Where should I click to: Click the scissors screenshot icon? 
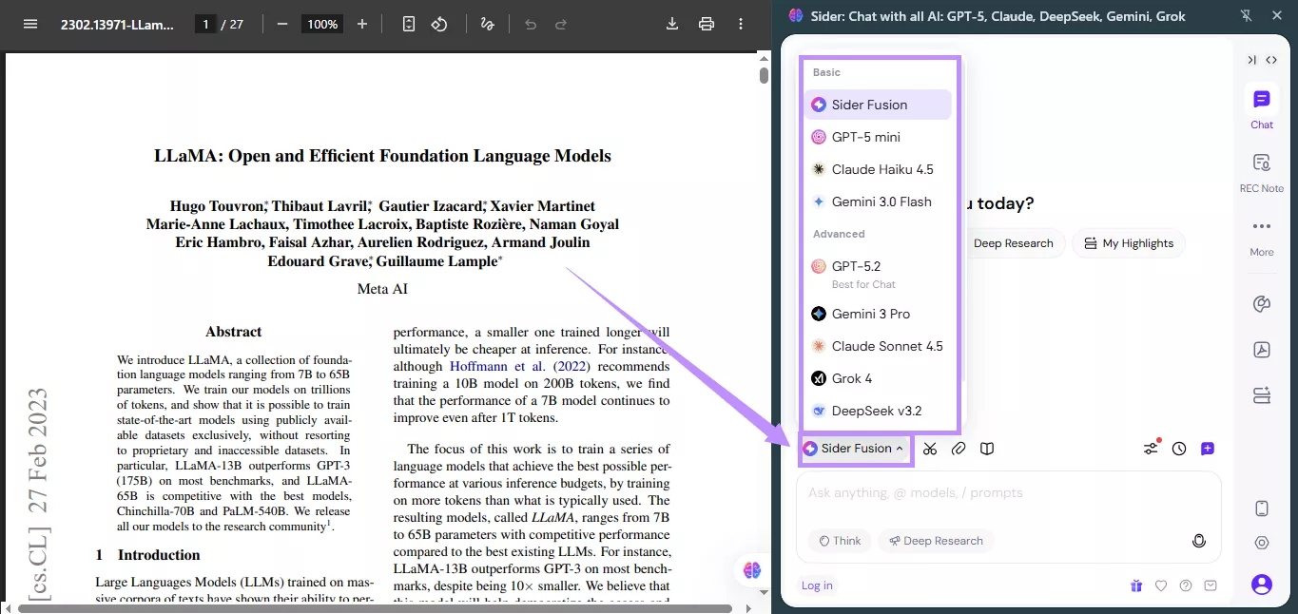click(x=930, y=449)
